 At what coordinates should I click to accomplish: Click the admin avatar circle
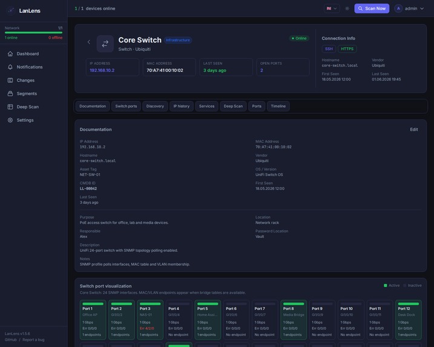(x=398, y=8)
